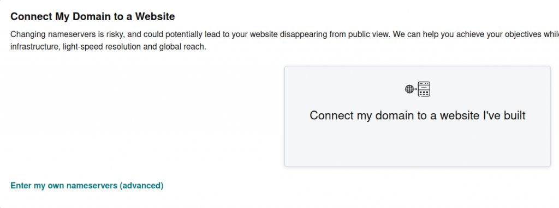The width and height of the screenshot is (559, 208).
Task: Open 'Enter my own nameservers (advanced)' link
Action: pos(87,186)
